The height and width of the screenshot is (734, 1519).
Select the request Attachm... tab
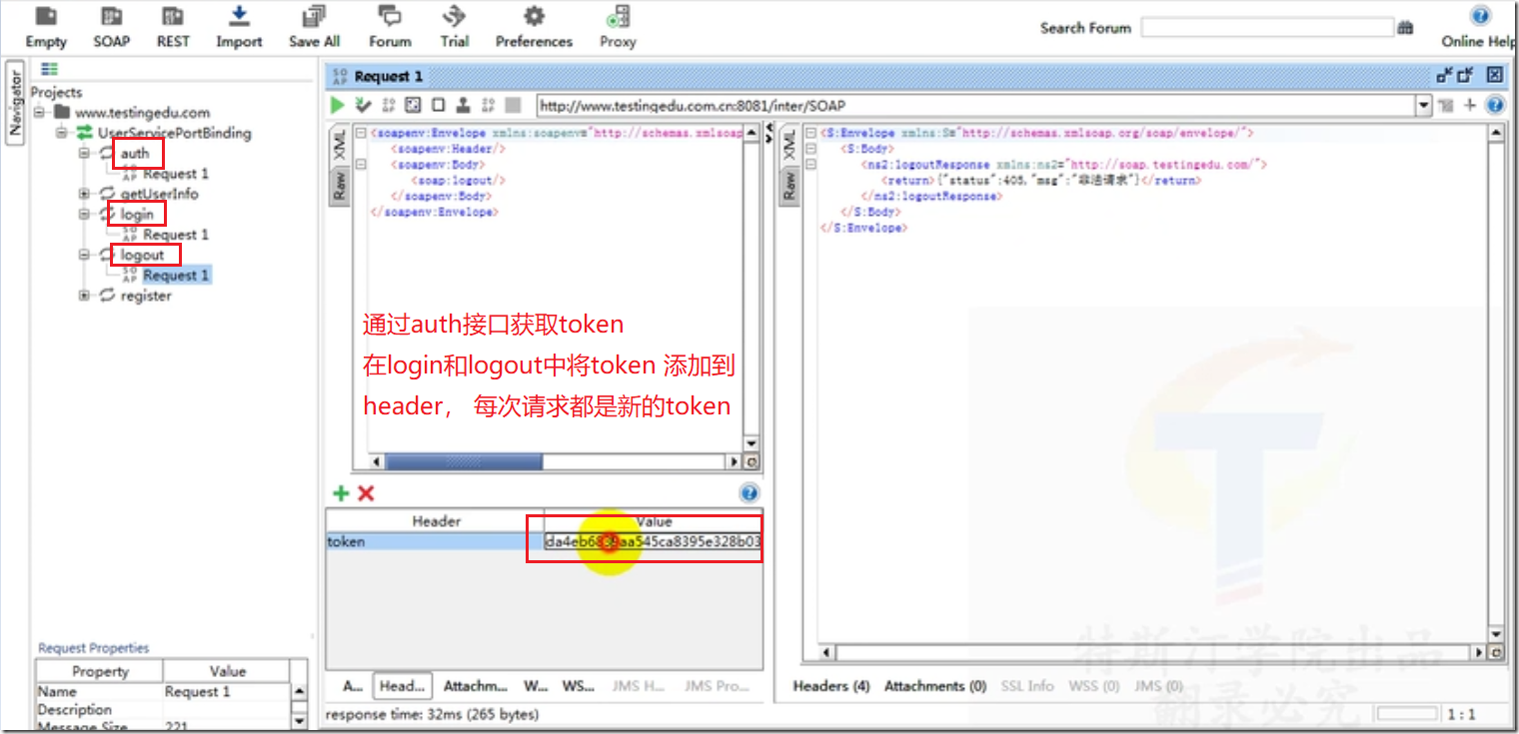pyautogui.click(x=476, y=686)
